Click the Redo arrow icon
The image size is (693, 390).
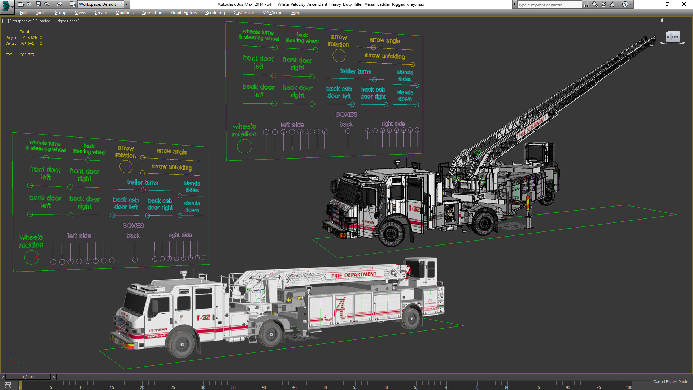click(60, 4)
